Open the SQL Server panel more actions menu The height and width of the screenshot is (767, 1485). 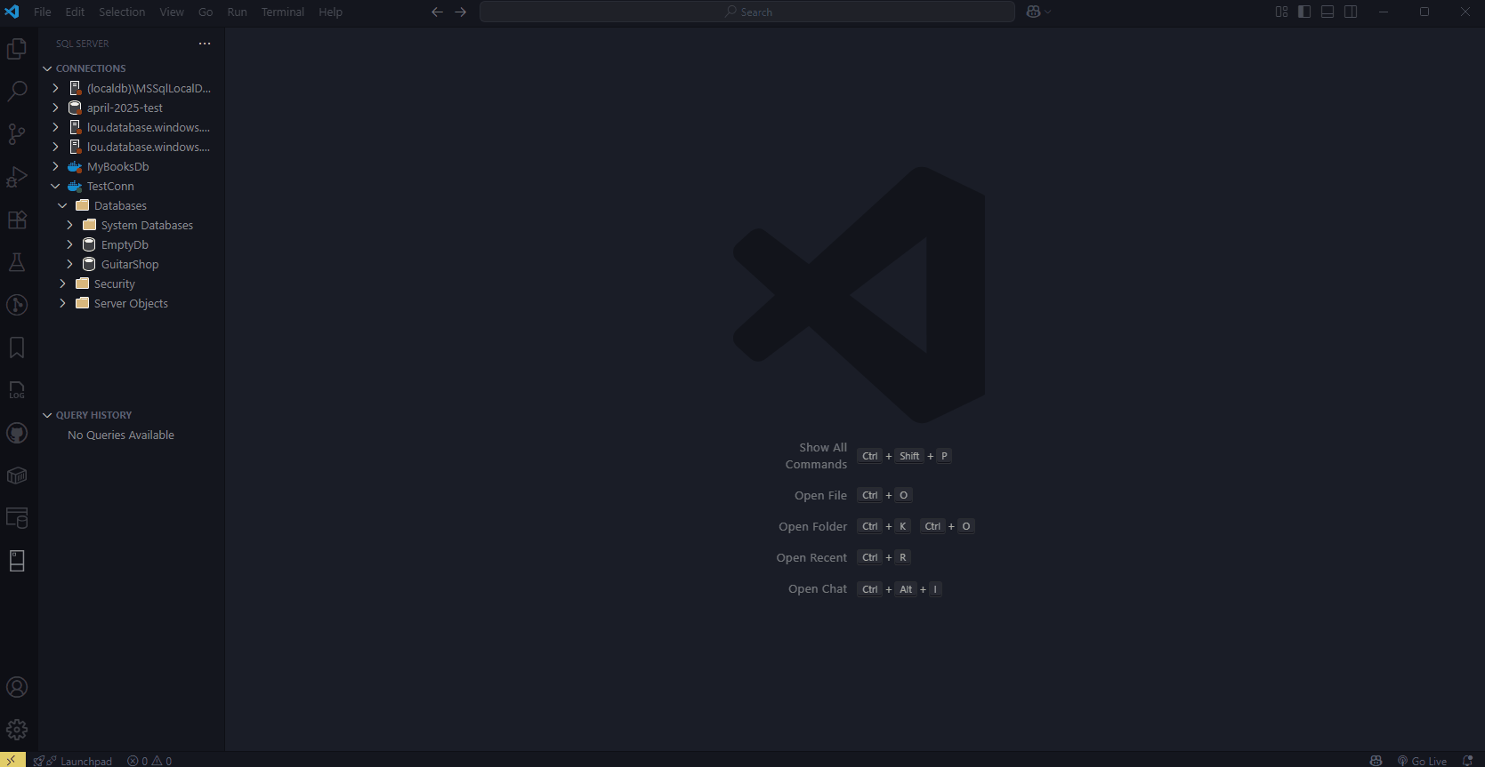(205, 44)
